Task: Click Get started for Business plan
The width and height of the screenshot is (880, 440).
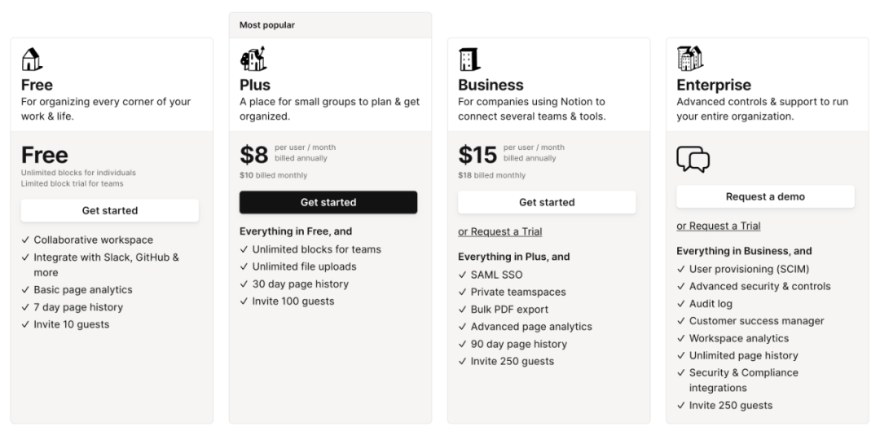Action: click(547, 202)
